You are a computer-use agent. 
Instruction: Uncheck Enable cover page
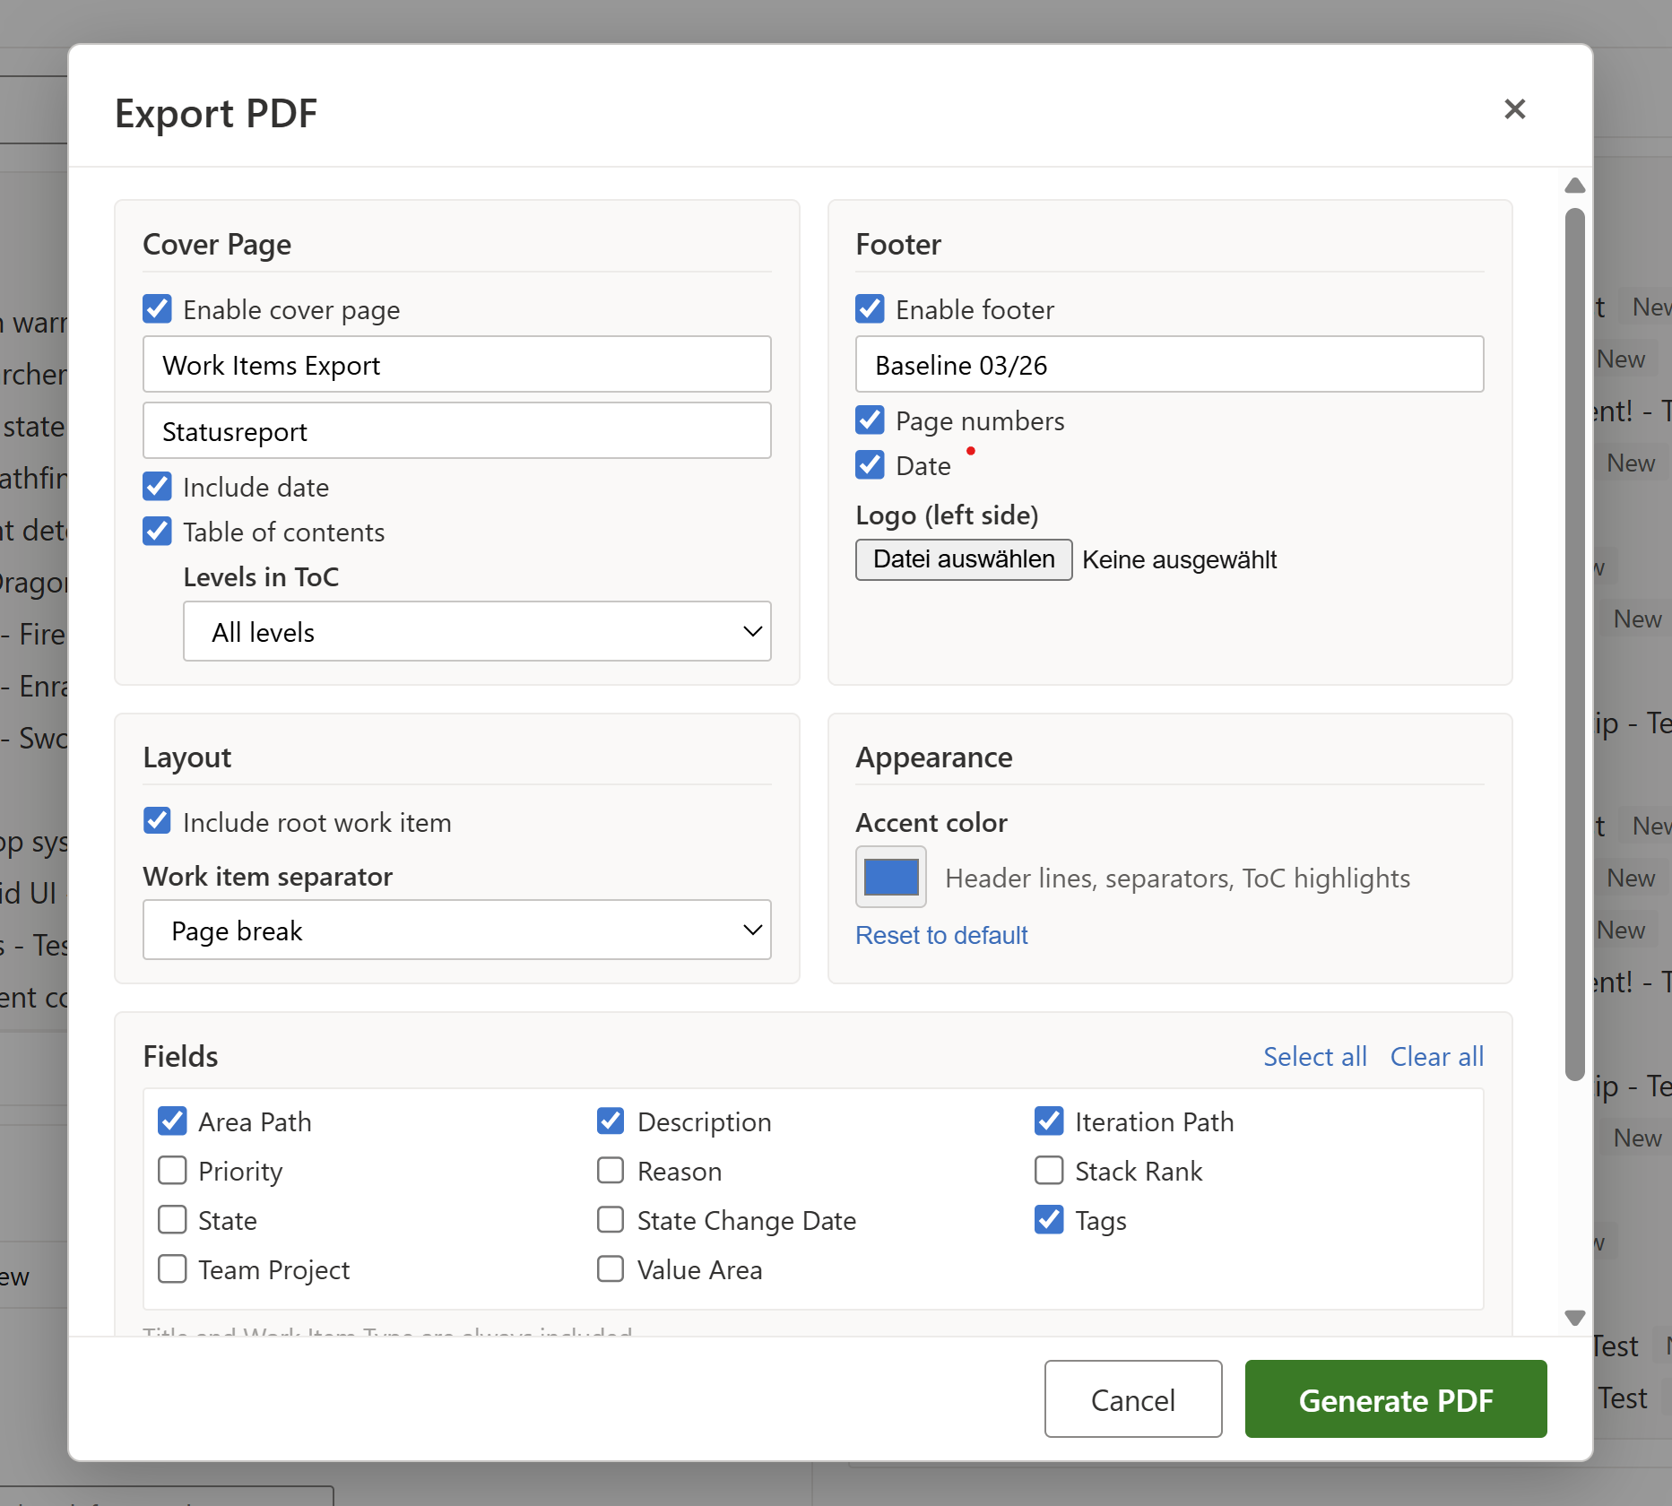pyautogui.click(x=157, y=308)
